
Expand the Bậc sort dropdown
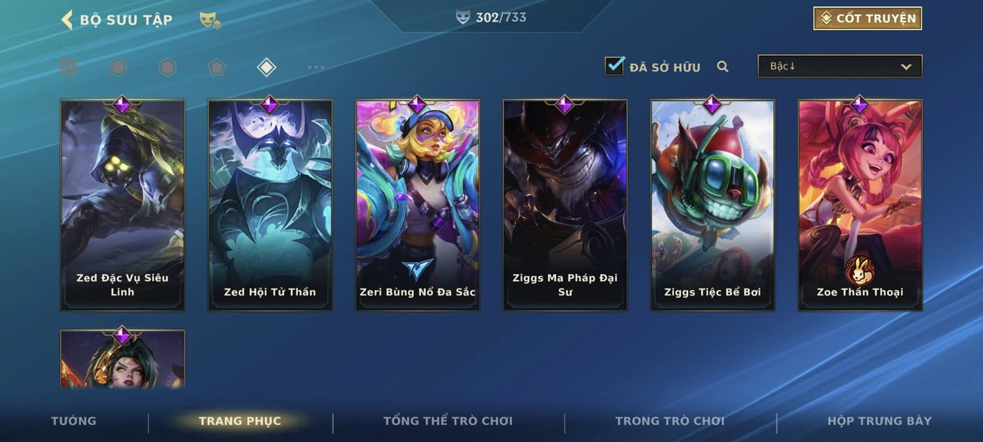pos(840,66)
